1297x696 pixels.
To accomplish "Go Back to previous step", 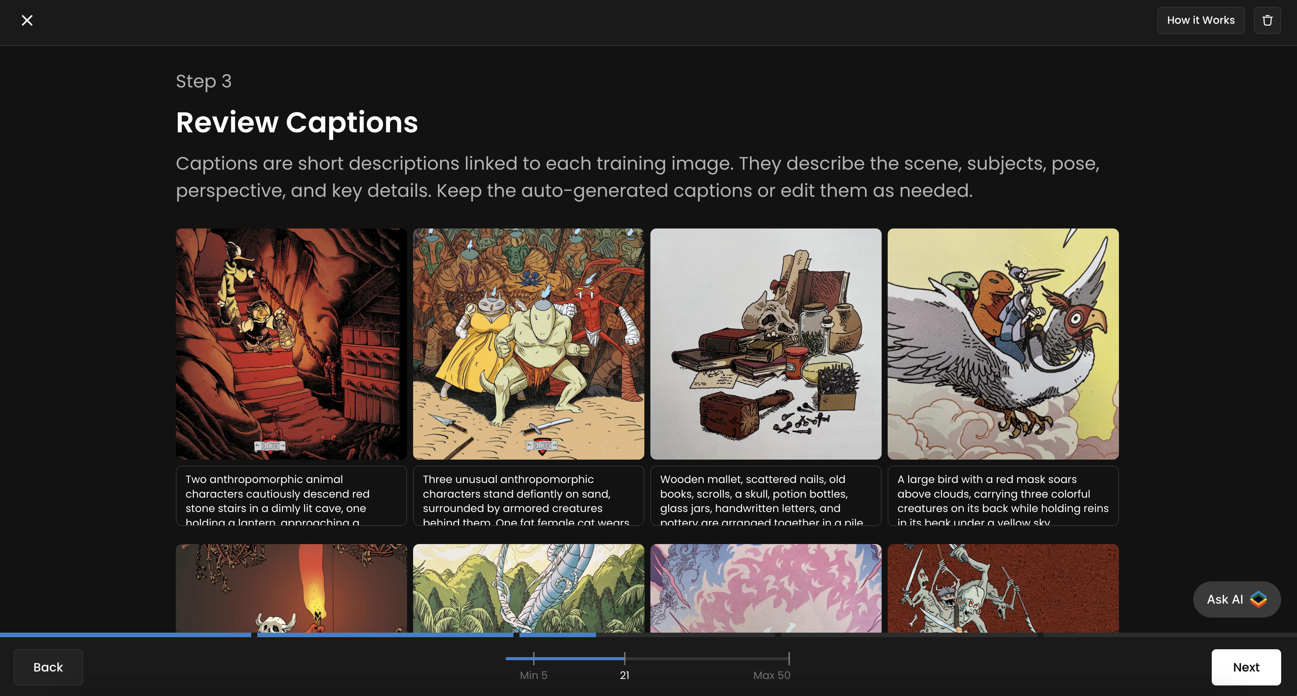I will (48, 667).
